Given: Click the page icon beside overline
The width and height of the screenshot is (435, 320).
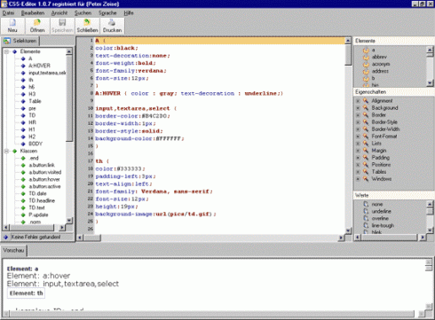Looking at the screenshot, I should click(x=366, y=218).
